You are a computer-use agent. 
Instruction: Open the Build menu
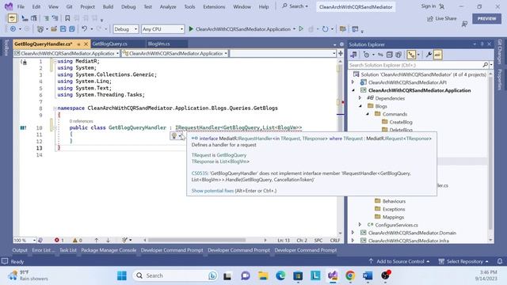pyautogui.click(x=108, y=6)
